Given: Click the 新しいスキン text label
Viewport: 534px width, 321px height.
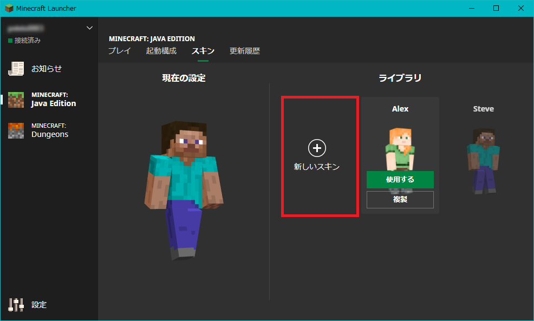Looking at the screenshot, I should 317,167.
